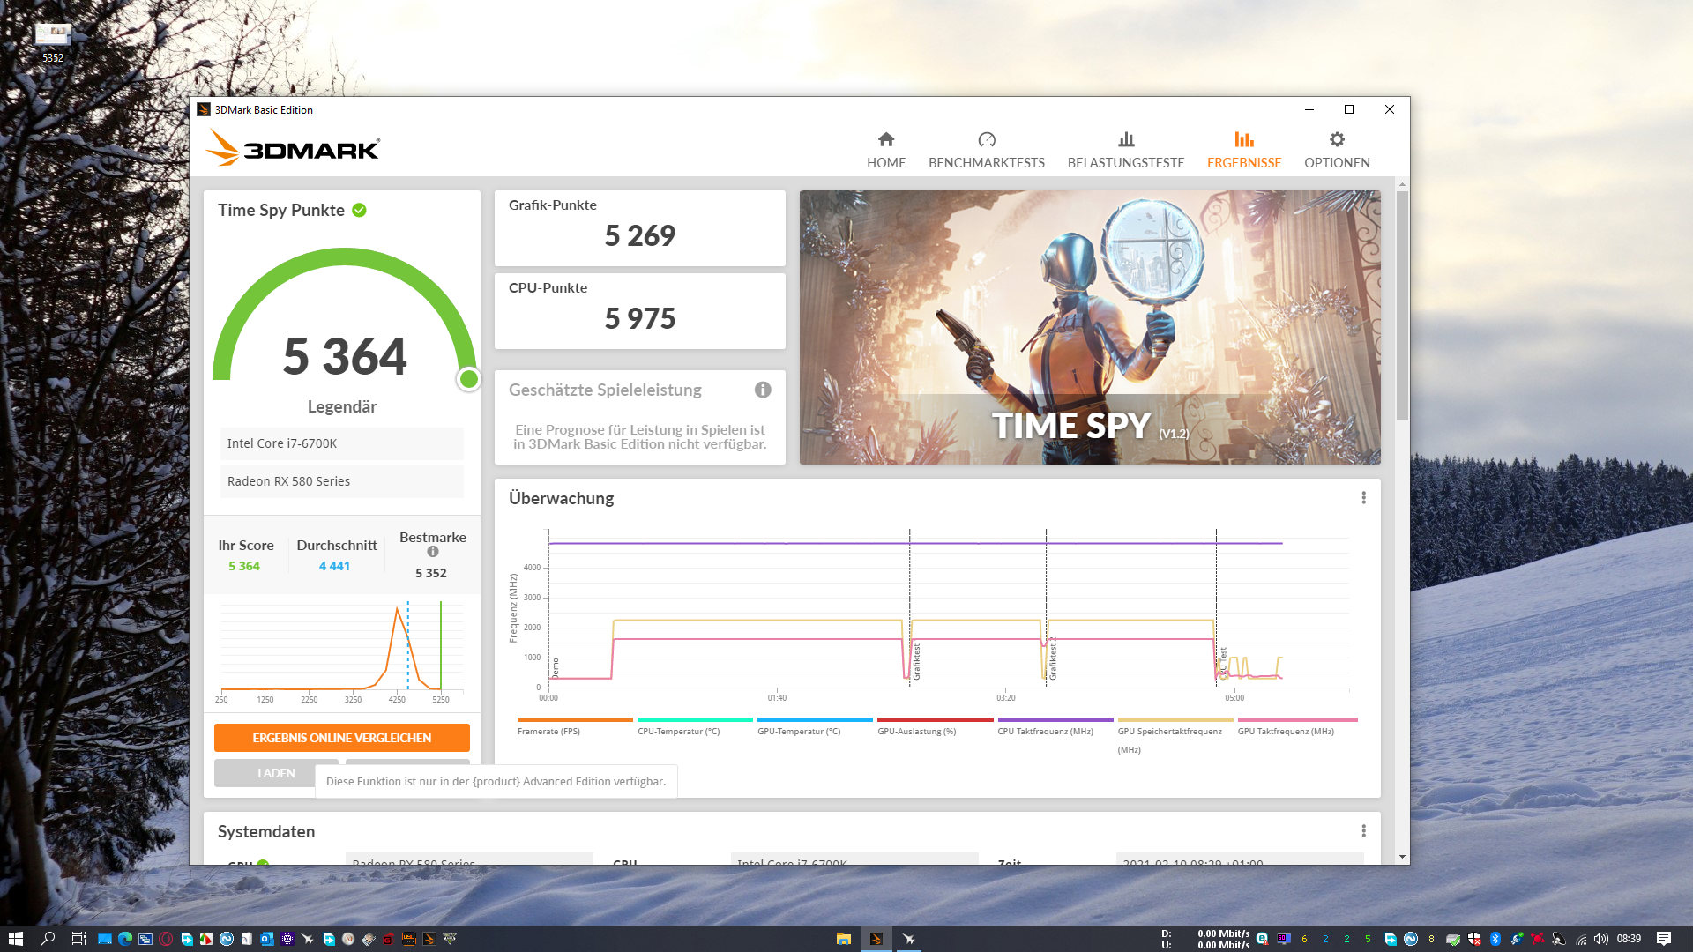Toggle GPU-Temperatur legend series
The image size is (1693, 952).
coord(799,731)
